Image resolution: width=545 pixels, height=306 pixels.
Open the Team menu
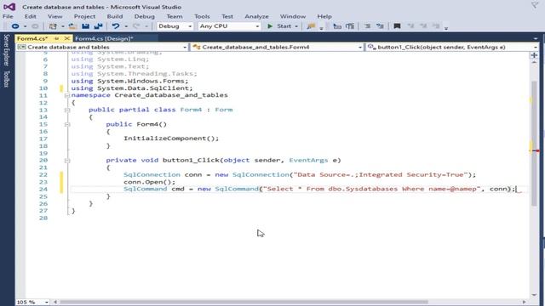click(175, 16)
